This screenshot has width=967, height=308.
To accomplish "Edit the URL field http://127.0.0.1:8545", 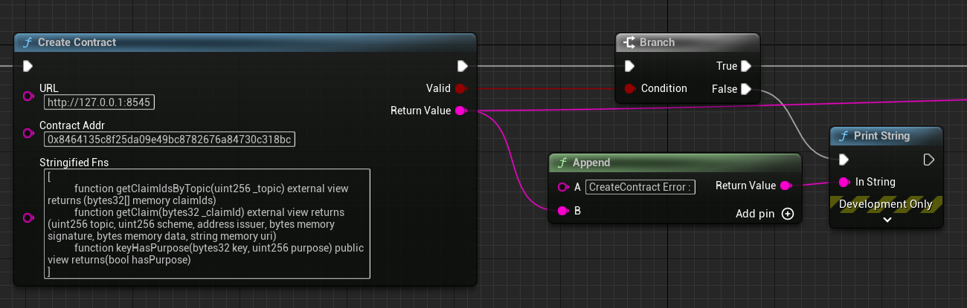I will point(99,102).
